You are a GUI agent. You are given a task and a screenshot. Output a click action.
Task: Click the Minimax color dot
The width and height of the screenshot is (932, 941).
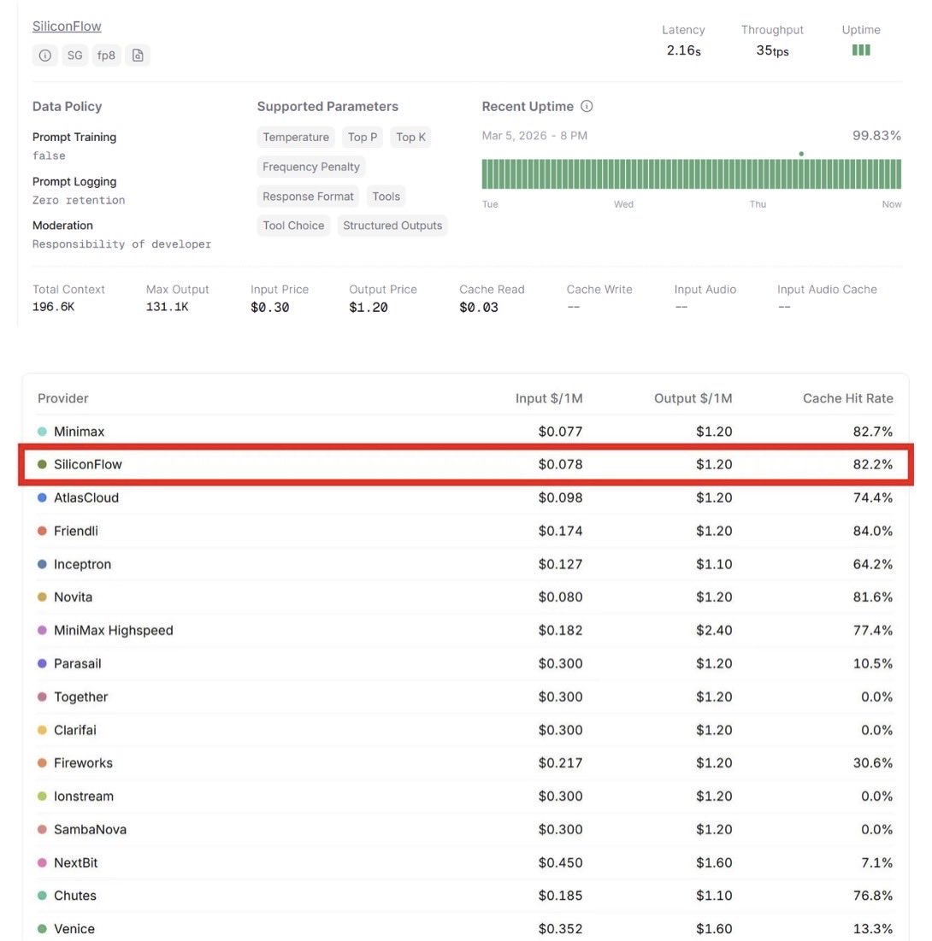pyautogui.click(x=42, y=432)
